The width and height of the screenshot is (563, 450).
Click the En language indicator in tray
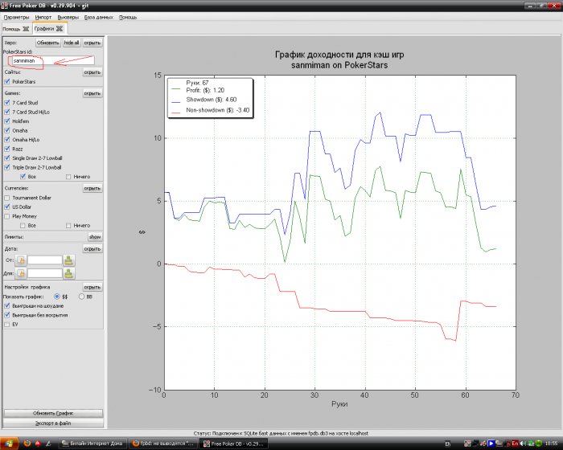[x=515, y=444]
